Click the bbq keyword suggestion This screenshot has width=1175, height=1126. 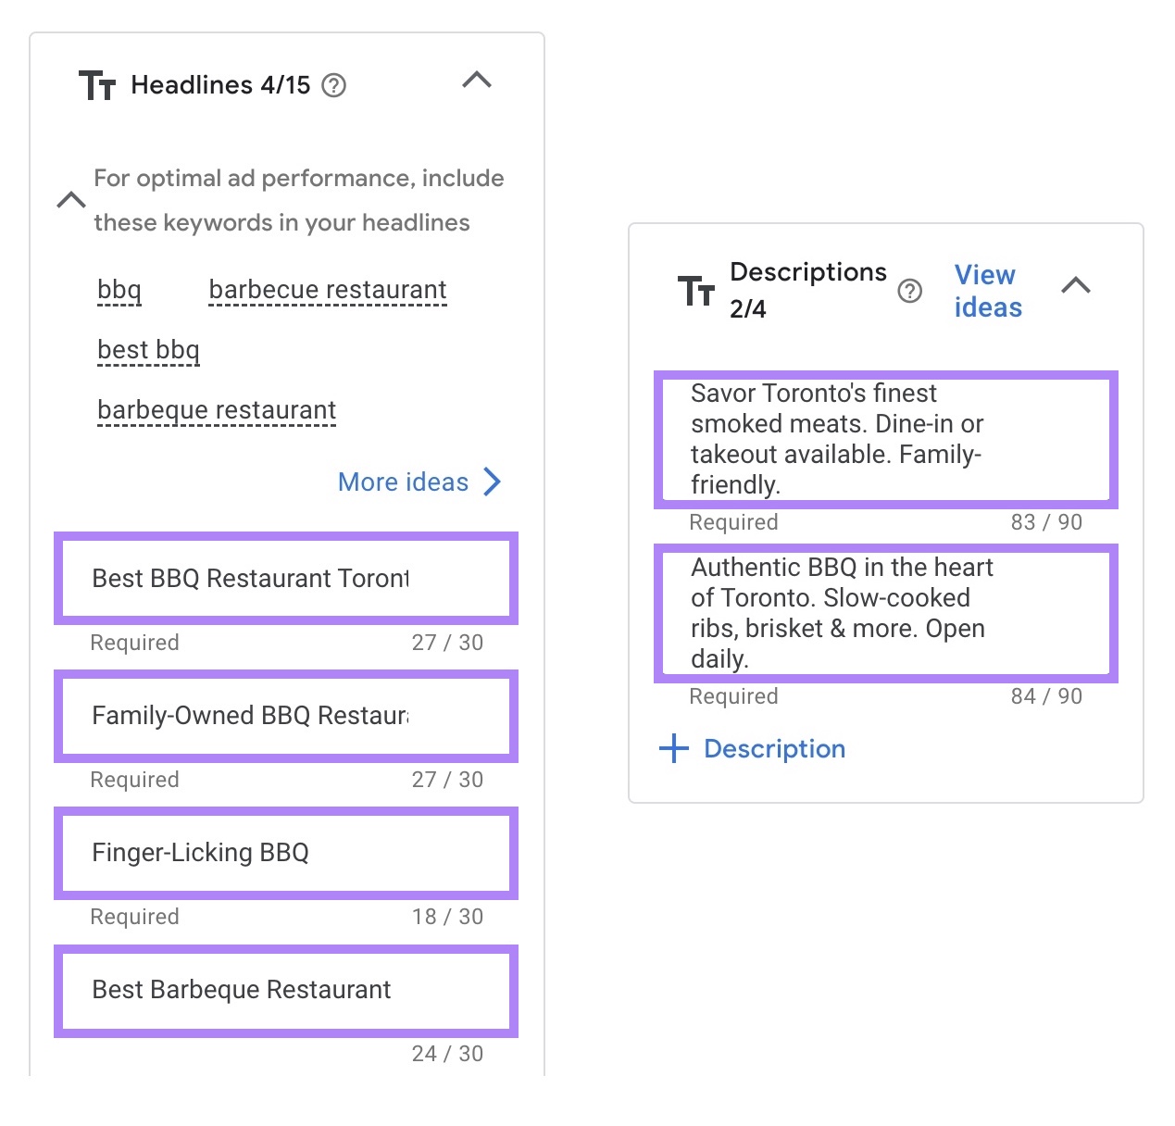(119, 289)
